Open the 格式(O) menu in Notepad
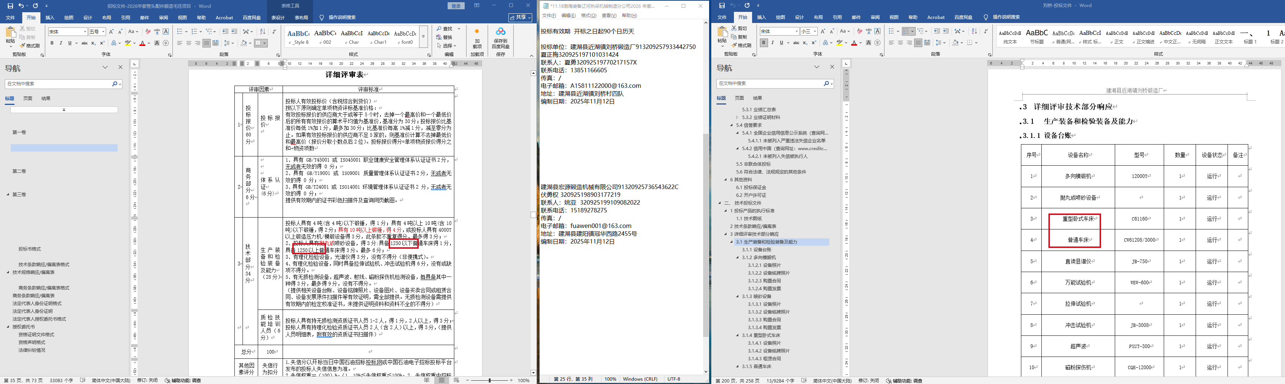Image resolution: width=1285 pixels, height=384 pixels. [589, 16]
